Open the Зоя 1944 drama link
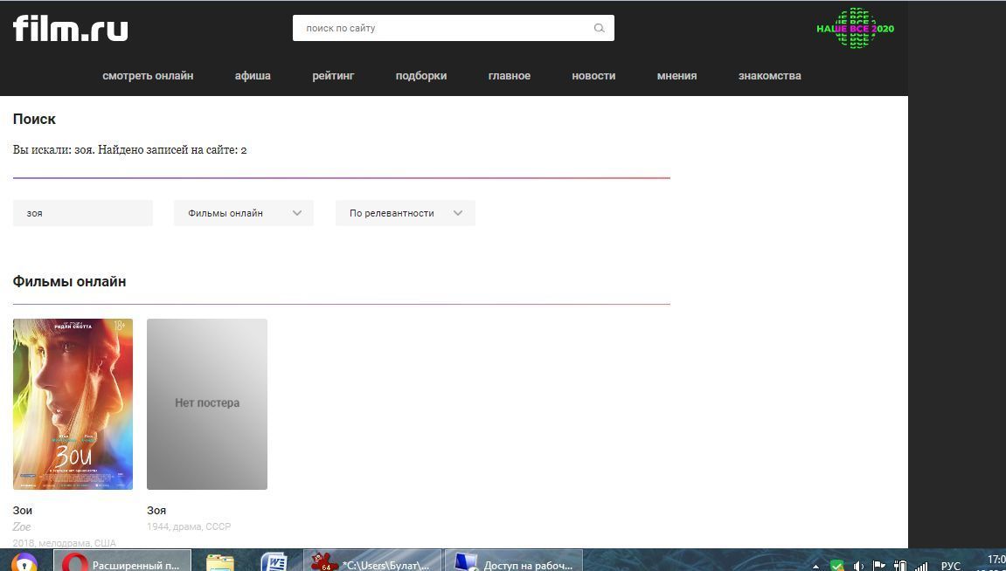1006x571 pixels. click(156, 510)
